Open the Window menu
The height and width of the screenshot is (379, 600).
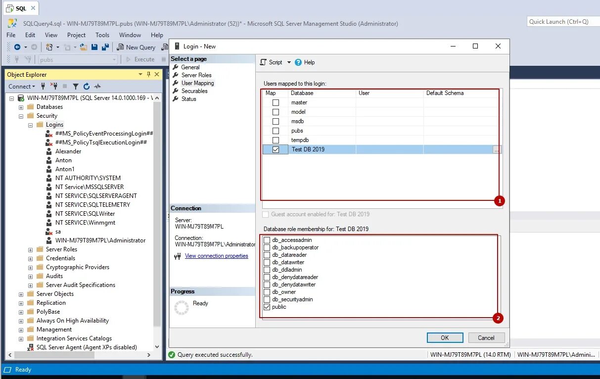[x=130, y=35]
